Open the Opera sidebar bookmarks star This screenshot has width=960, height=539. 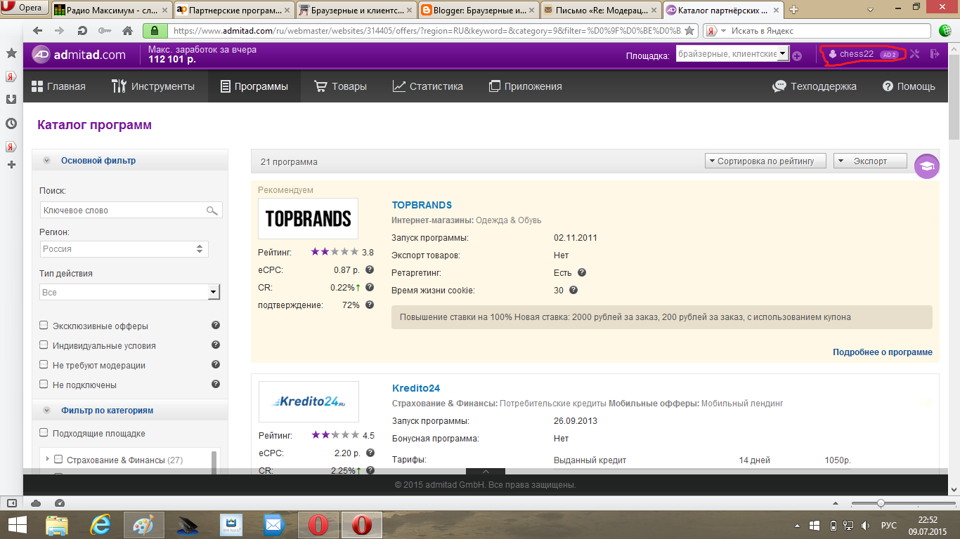11,53
